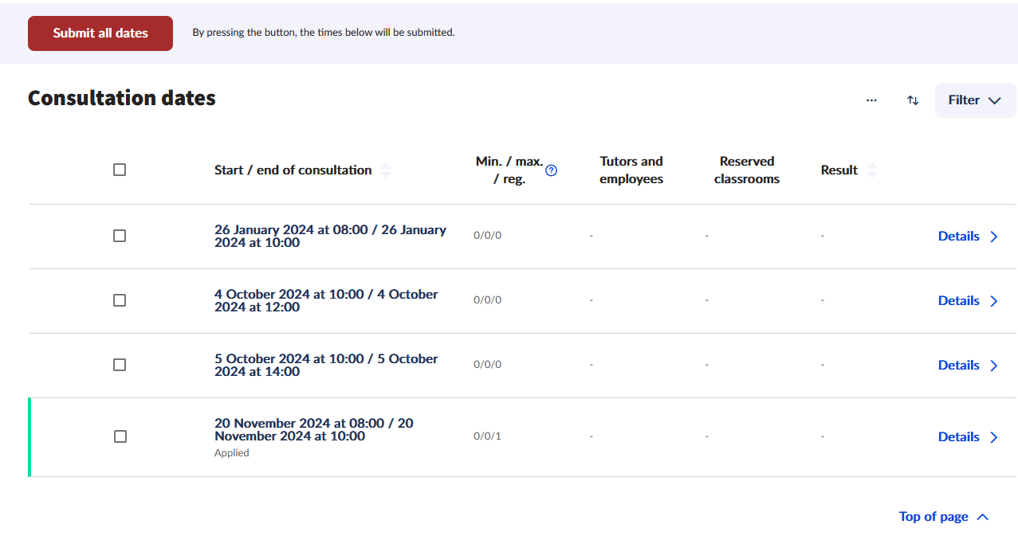
Task: Check the 26 January 2024 consultation checkbox
Action: (x=120, y=236)
